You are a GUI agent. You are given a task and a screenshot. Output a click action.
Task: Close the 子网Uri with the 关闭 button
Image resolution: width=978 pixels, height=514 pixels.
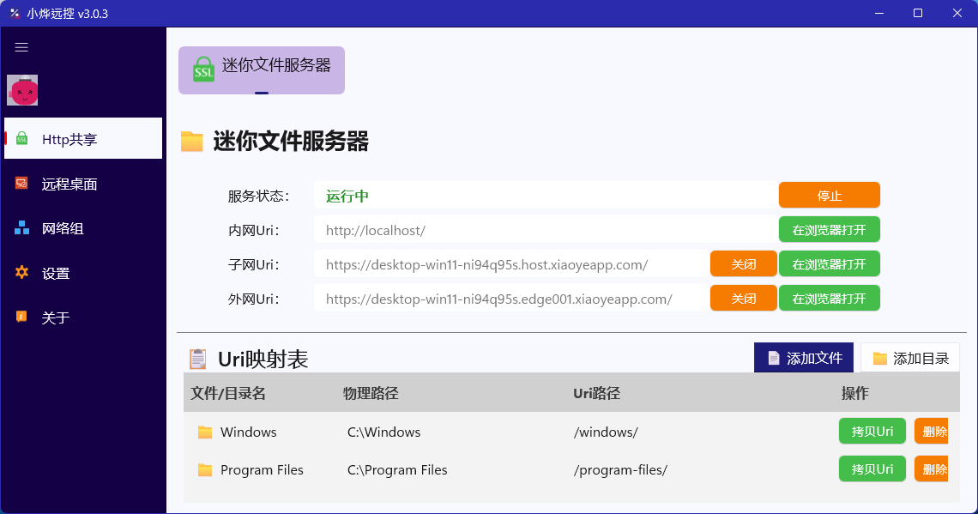744,263
